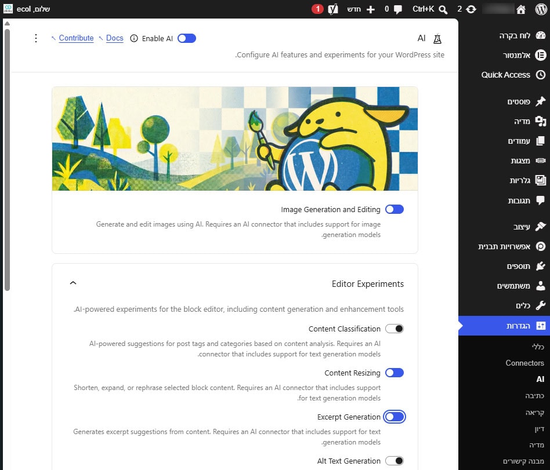Screen dimensions: 550x470
Task: Open חדש new content menu
Action: coord(354,9)
